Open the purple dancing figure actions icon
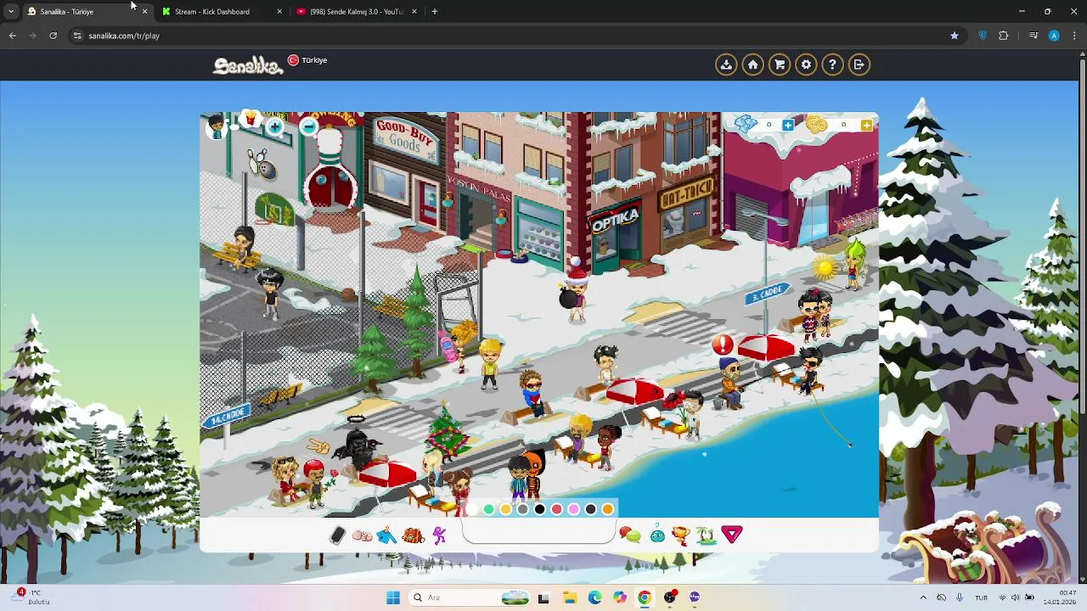The height and width of the screenshot is (611, 1087). pyautogui.click(x=439, y=535)
